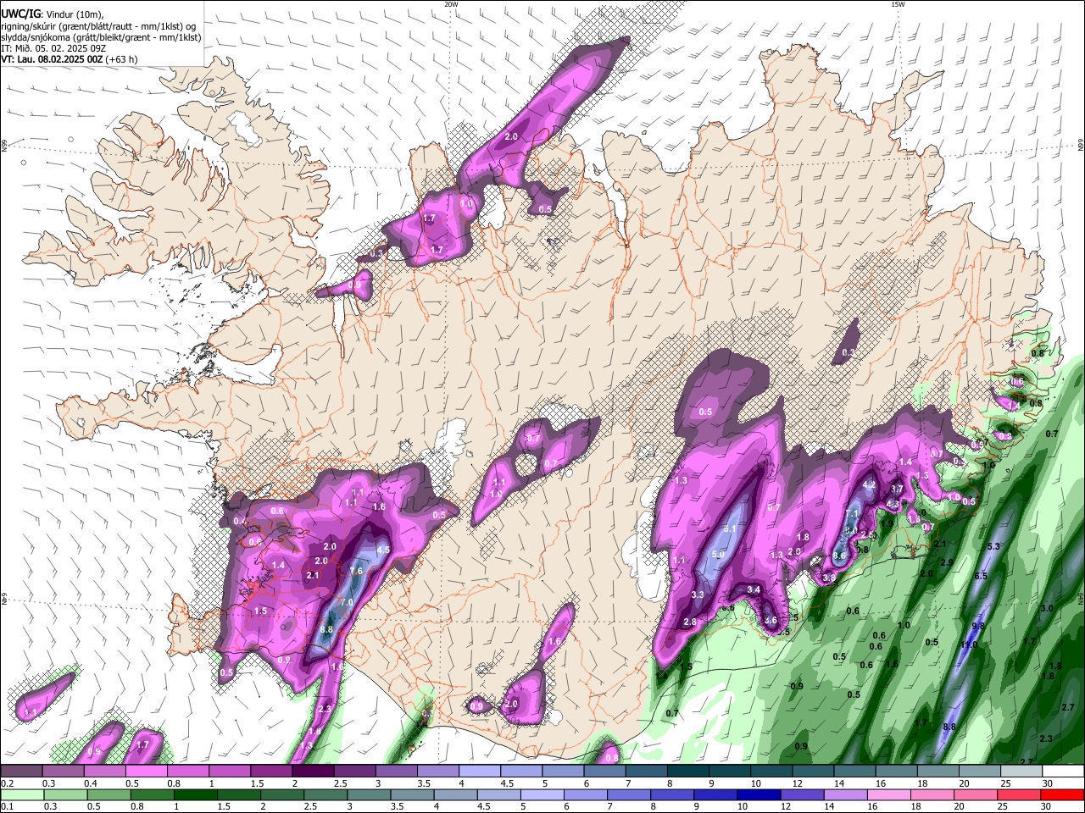Screen dimensions: 1085x813
Task: Select the bottom-row legend swatch between 5 and 6
Action: (542, 795)
